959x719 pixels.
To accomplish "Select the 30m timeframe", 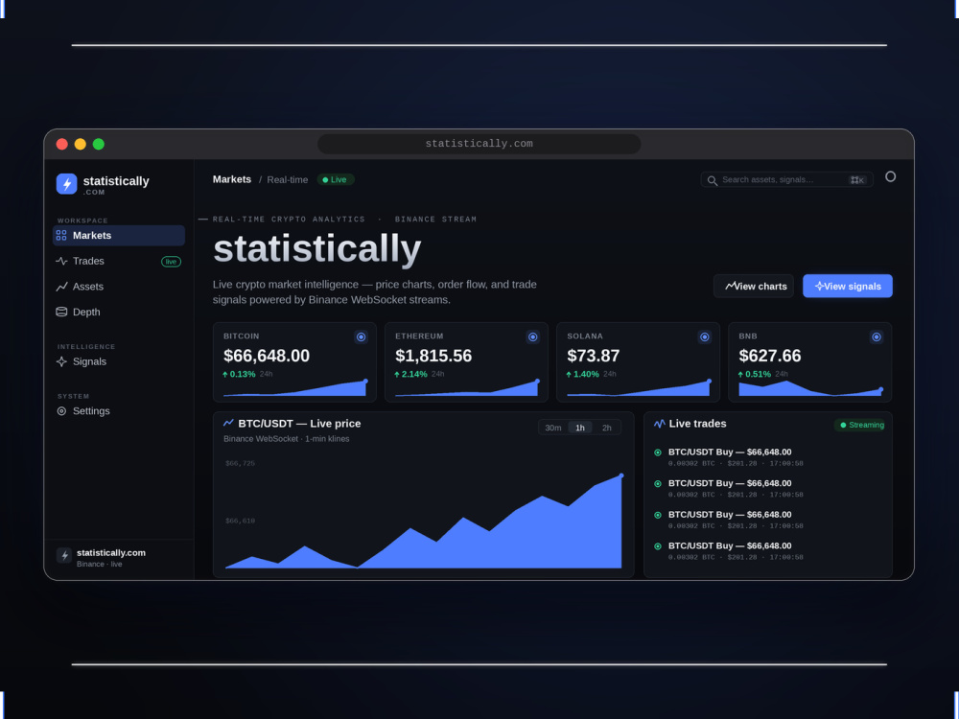I will point(553,428).
